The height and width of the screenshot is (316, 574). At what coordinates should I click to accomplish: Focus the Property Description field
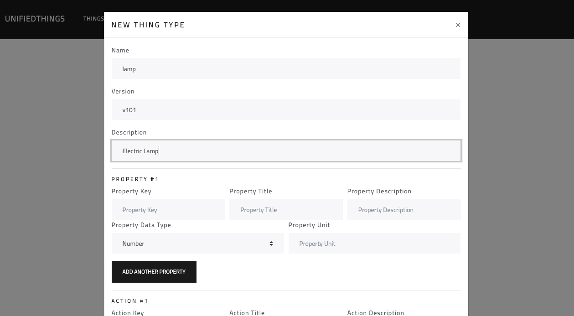[404, 209]
